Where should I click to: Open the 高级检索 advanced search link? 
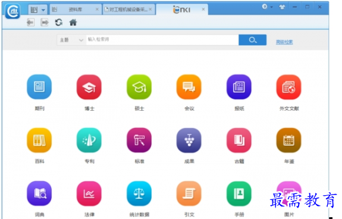(x=284, y=42)
